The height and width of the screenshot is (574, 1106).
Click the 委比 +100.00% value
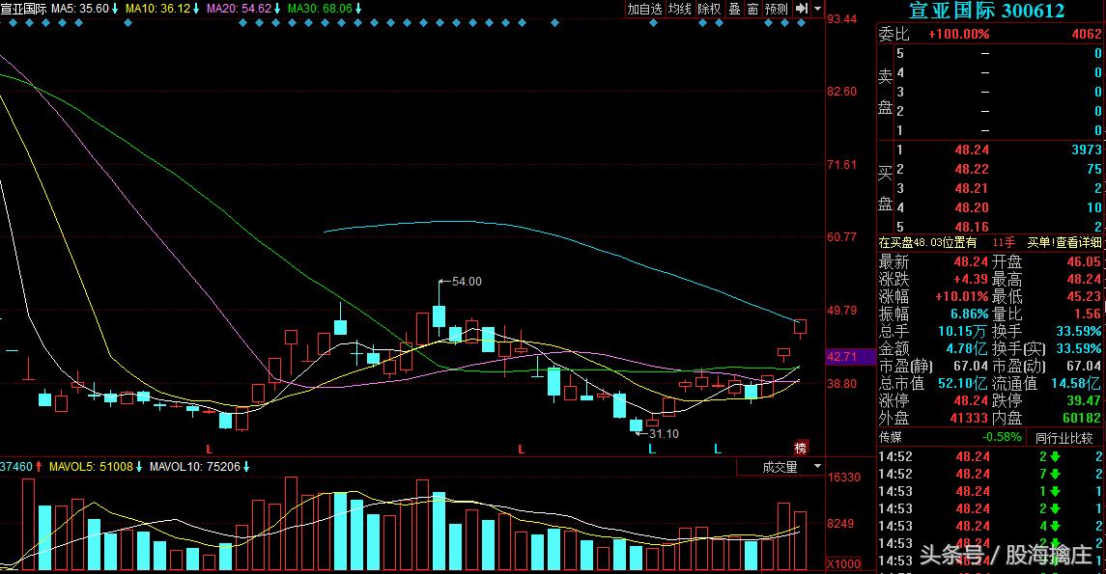958,34
